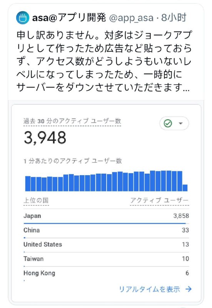Click the first bar in the per-minute chart

pyautogui.click(x=28, y=184)
